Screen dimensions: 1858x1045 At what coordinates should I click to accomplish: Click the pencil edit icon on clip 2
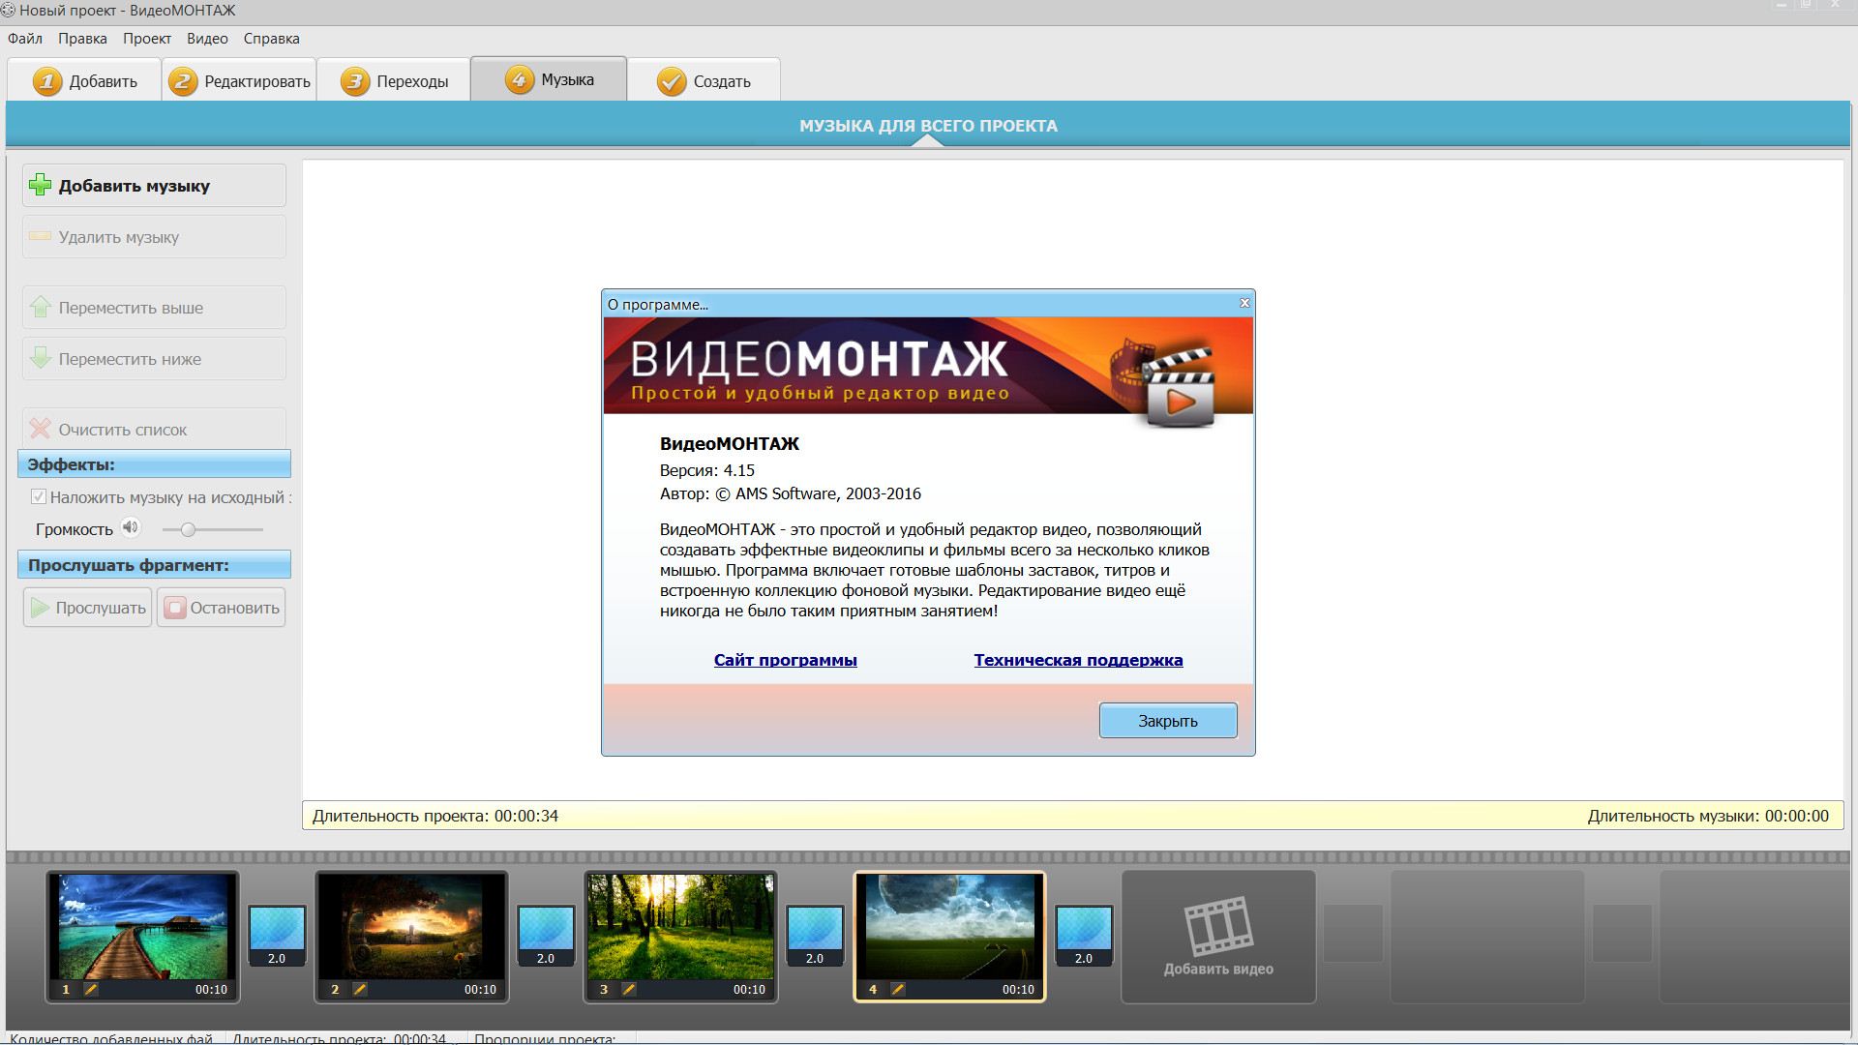point(360,989)
